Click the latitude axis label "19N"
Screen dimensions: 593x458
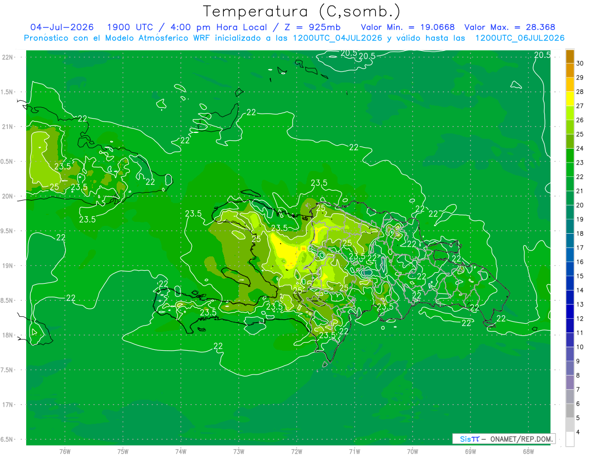click(8, 266)
